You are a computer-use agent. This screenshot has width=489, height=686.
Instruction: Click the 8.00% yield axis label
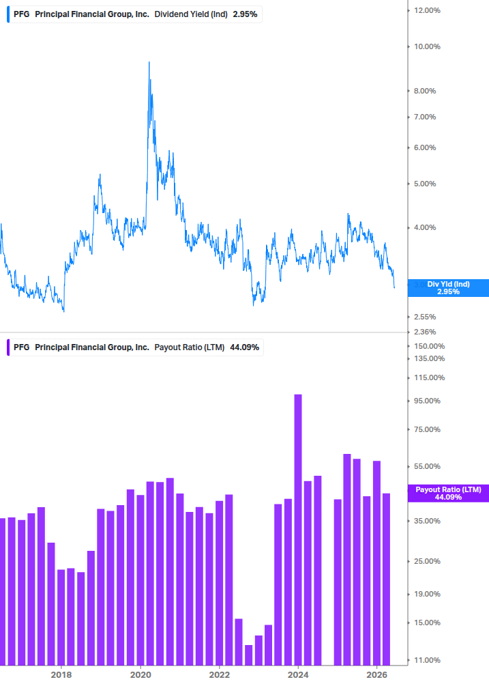point(425,91)
